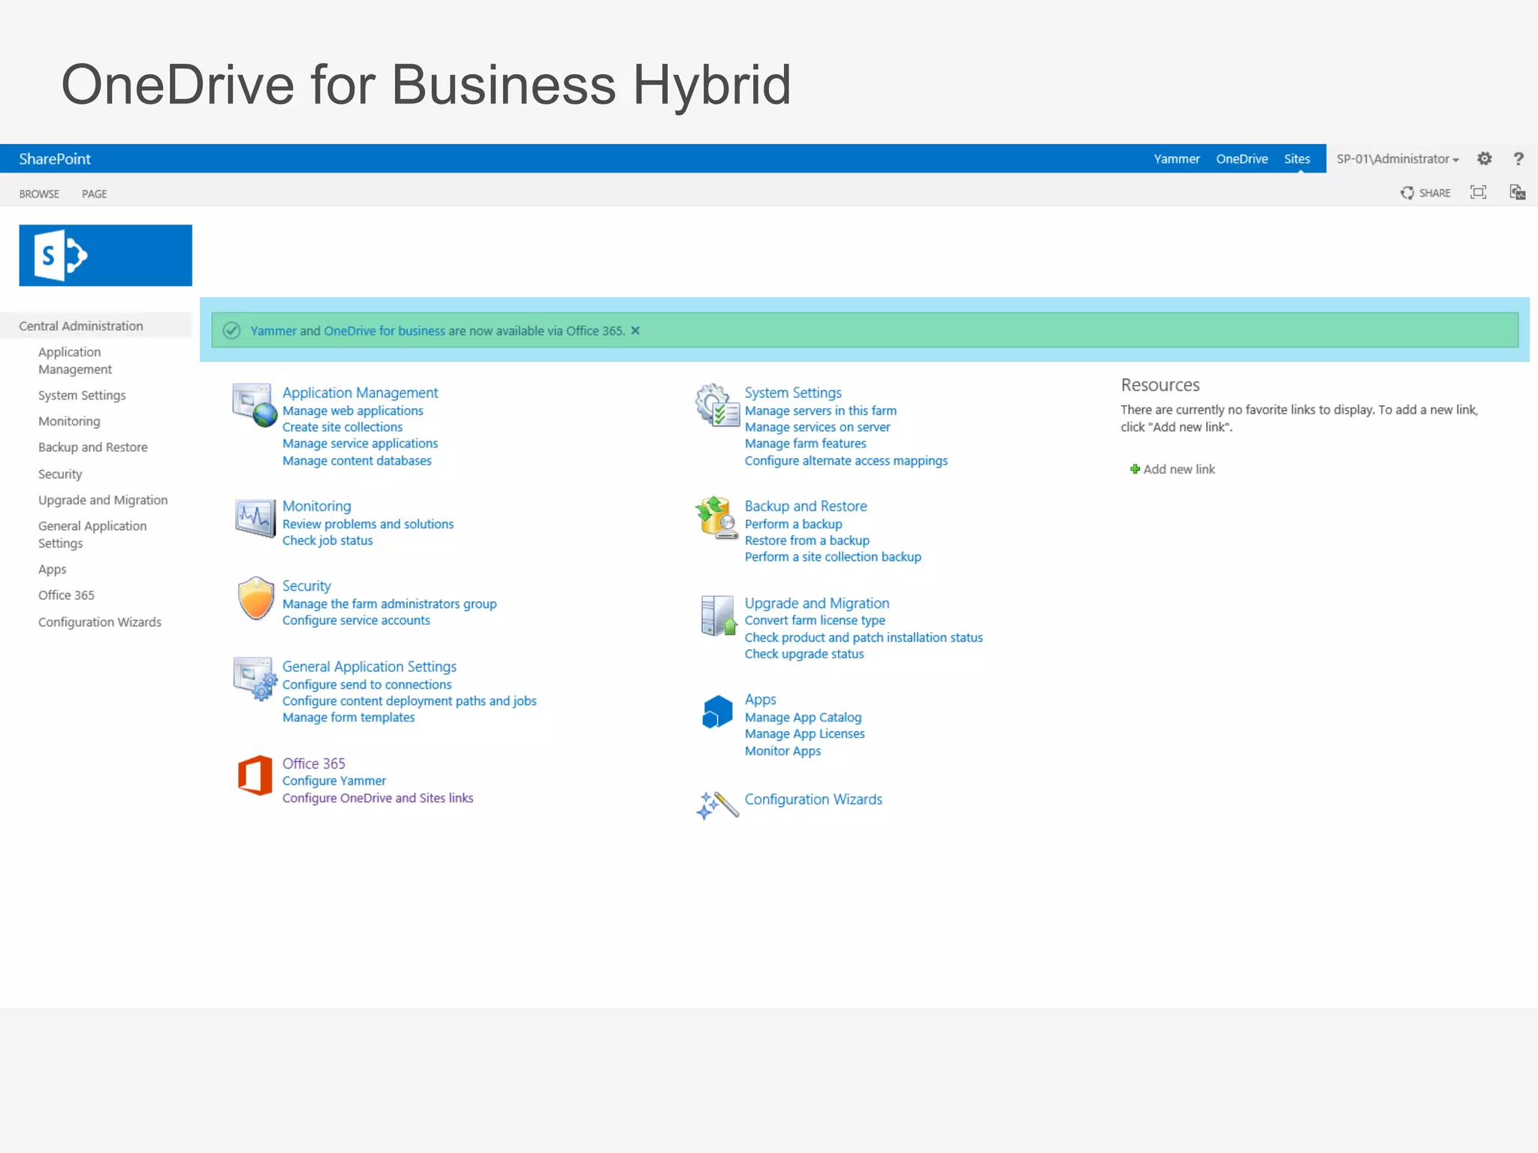Select Security in the left sidebar

click(60, 474)
